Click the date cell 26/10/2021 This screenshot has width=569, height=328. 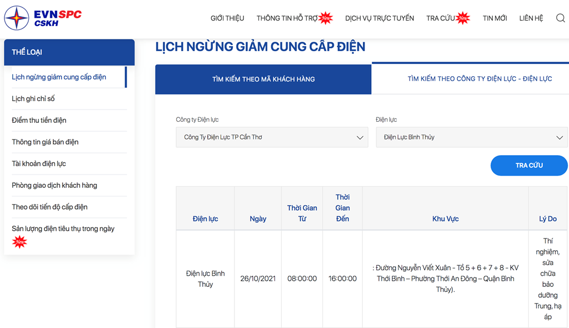[x=258, y=279]
